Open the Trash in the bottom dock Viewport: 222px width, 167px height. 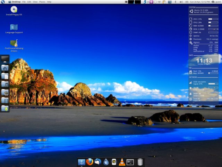pyautogui.click(x=140, y=162)
